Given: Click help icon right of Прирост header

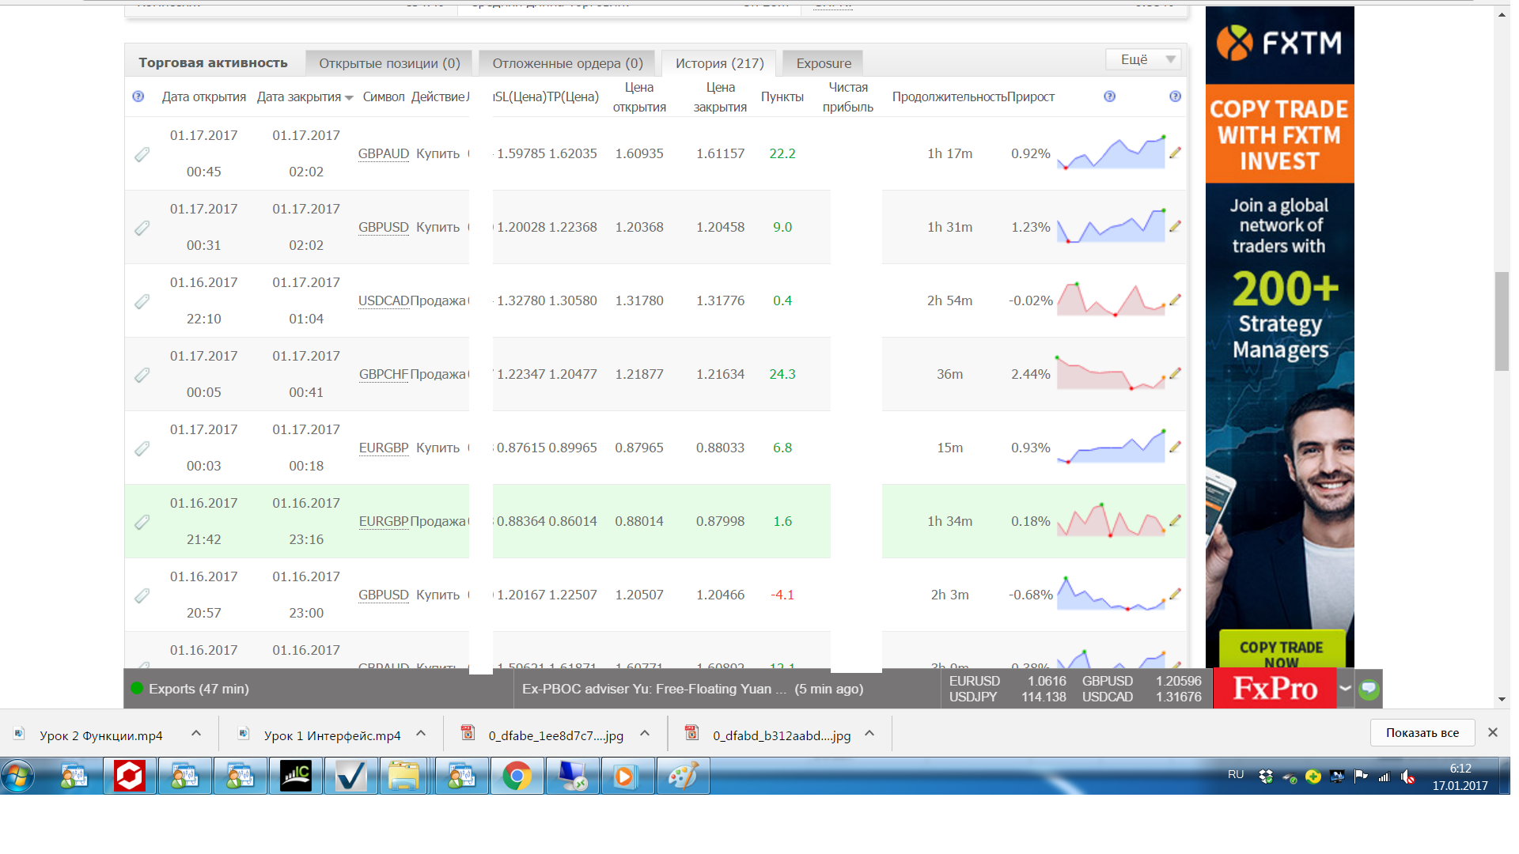Looking at the screenshot, I should coord(1110,96).
